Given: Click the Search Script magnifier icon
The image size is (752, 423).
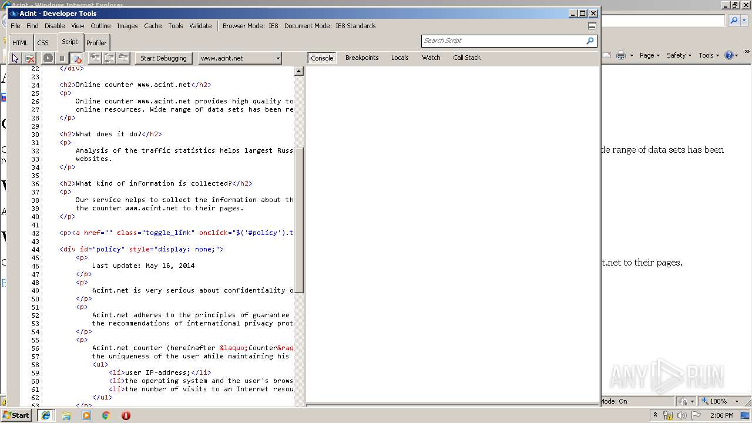Looking at the screenshot, I should (590, 41).
